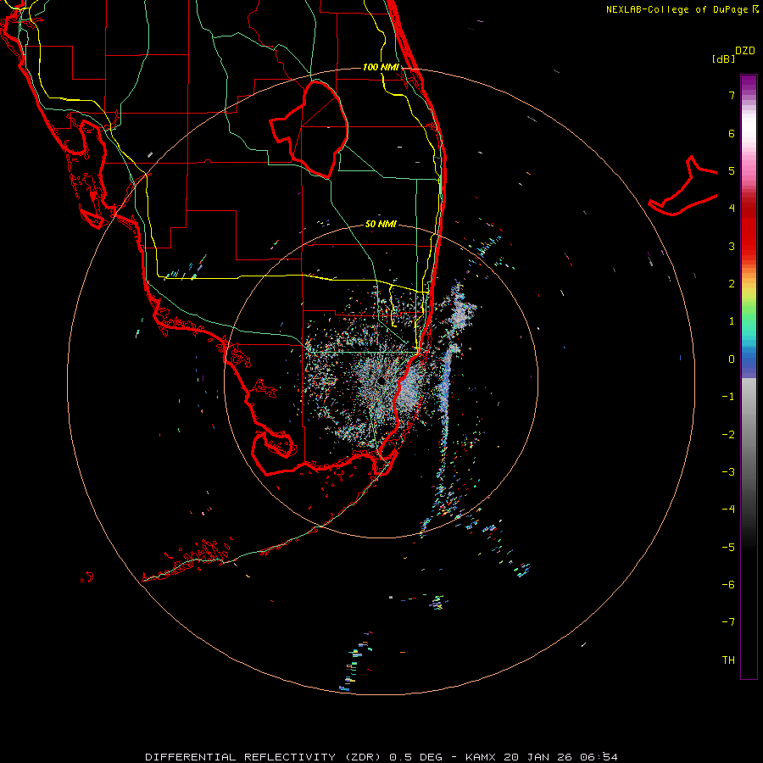The height and width of the screenshot is (763, 763).
Task: Click the DZD product label
Action: coord(745,51)
